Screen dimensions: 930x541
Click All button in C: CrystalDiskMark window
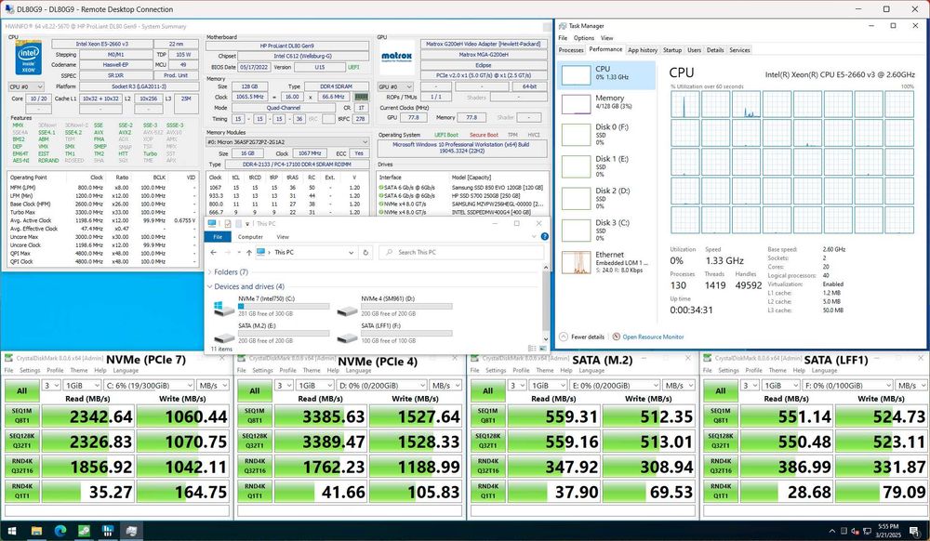coord(22,390)
